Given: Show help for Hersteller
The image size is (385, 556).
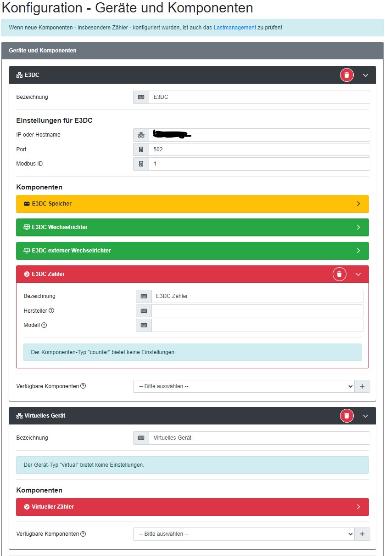Looking at the screenshot, I should tap(51, 310).
